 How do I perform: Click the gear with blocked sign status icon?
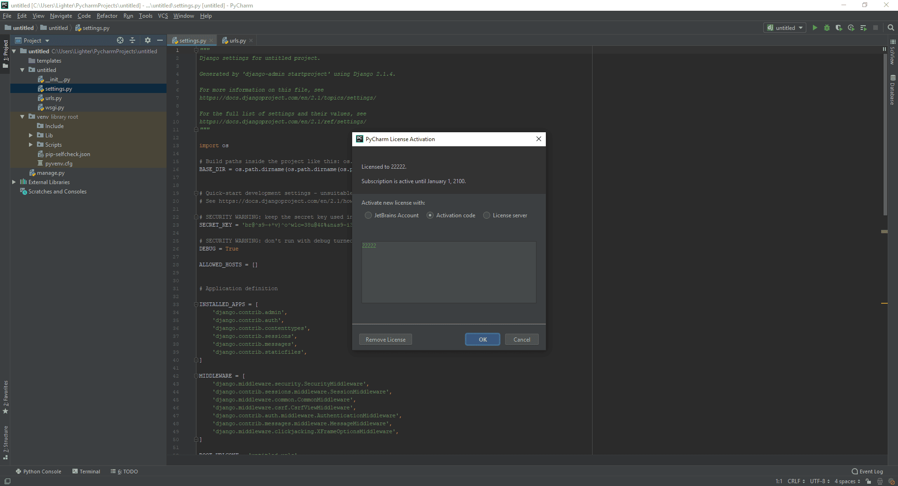tap(891, 481)
